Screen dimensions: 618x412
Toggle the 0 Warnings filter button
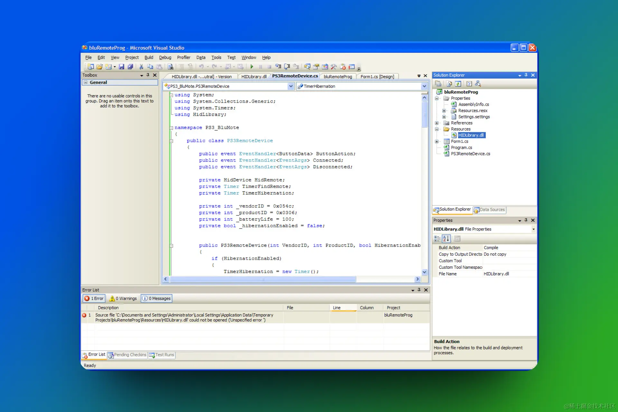(x=123, y=298)
